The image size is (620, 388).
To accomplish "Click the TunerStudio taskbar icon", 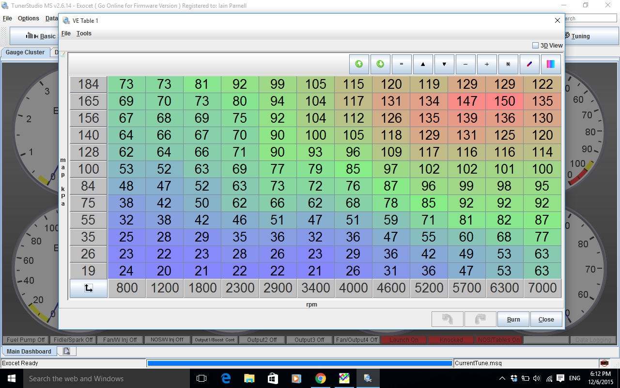I will click(368, 378).
